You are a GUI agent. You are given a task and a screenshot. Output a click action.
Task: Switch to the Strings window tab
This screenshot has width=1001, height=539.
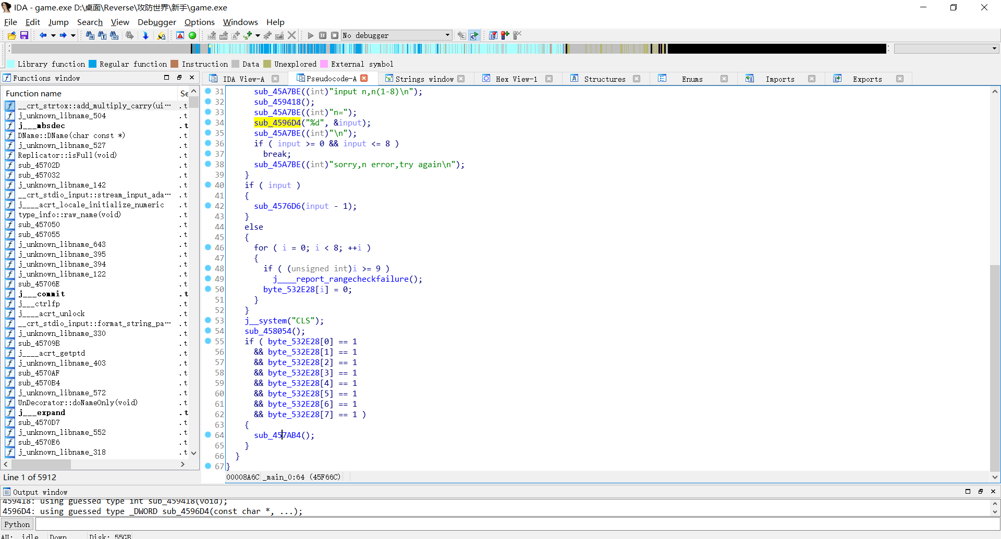pos(424,79)
